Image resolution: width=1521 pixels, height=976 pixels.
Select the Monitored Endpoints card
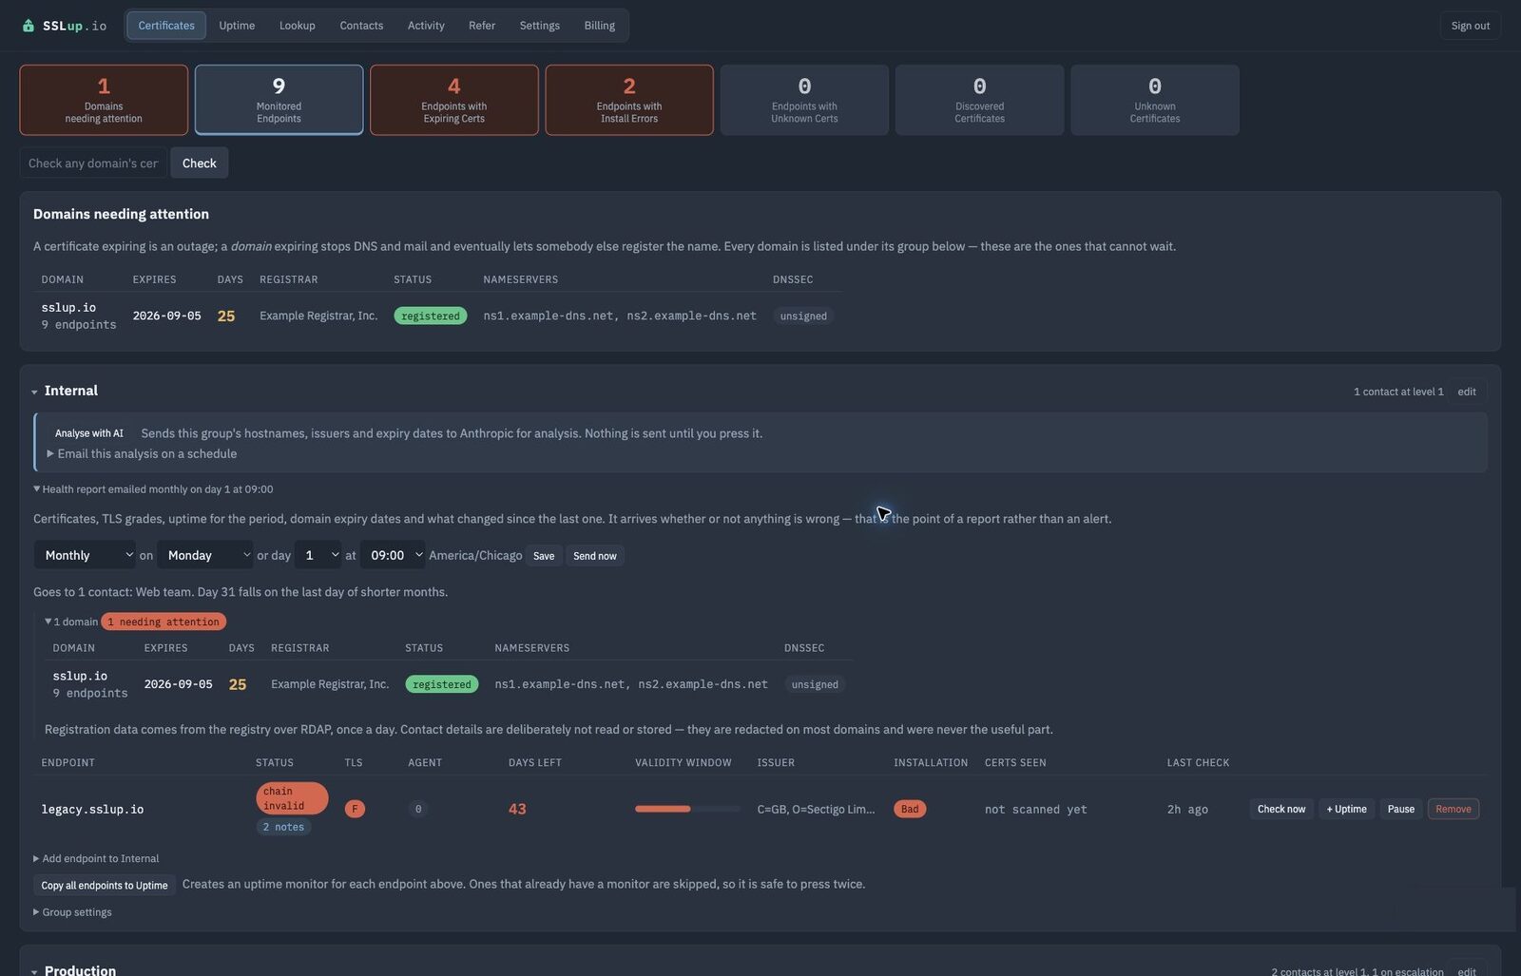(x=279, y=100)
